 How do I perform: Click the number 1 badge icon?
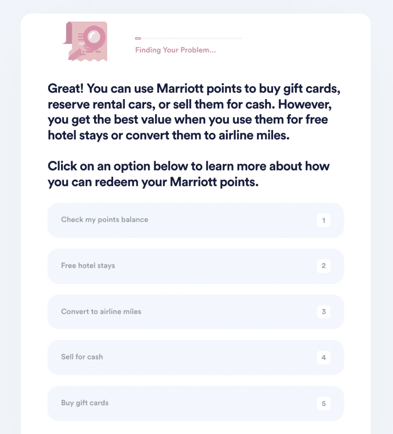click(x=323, y=220)
